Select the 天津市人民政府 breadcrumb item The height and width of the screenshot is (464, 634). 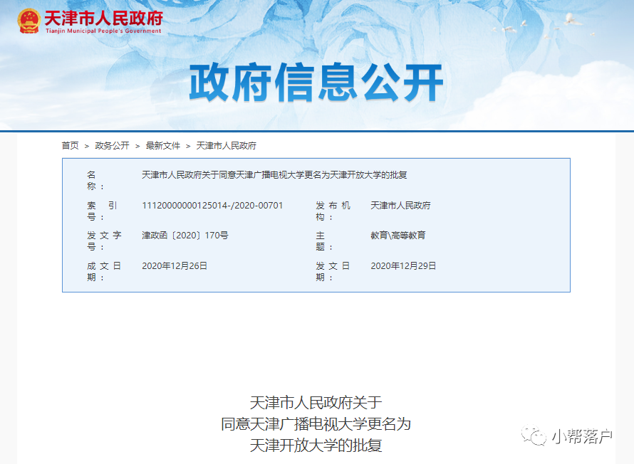[x=226, y=145]
